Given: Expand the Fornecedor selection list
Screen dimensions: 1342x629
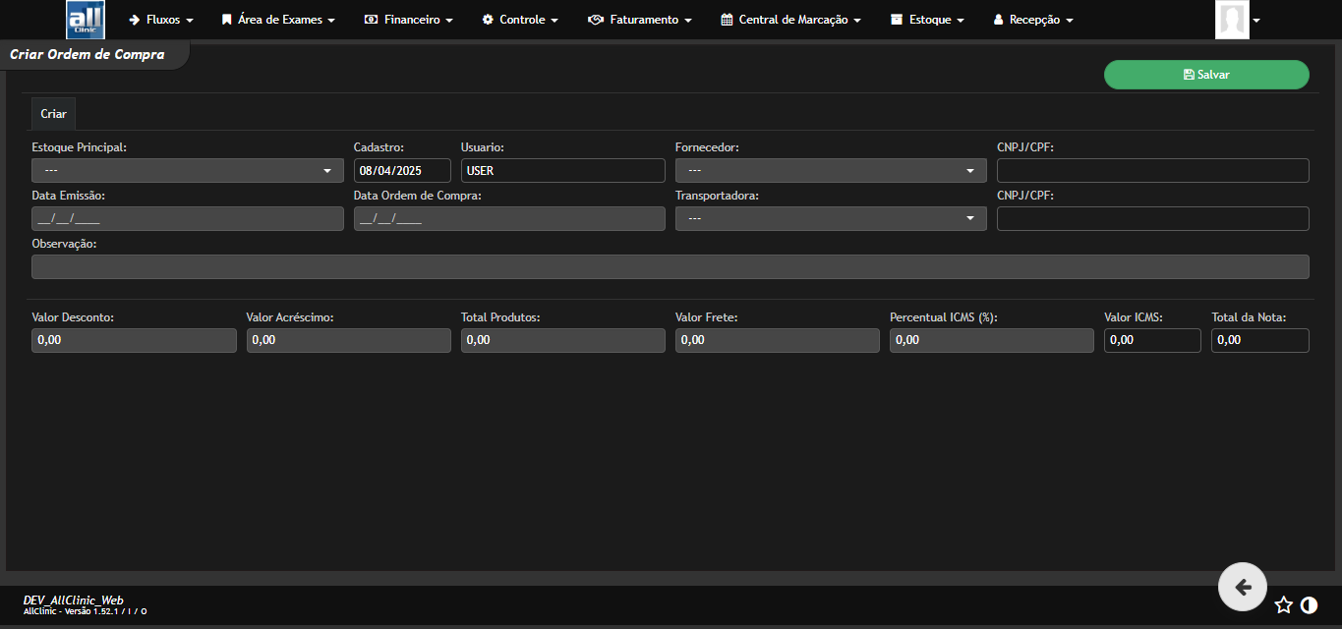Looking at the screenshot, I should pyautogui.click(x=830, y=170).
